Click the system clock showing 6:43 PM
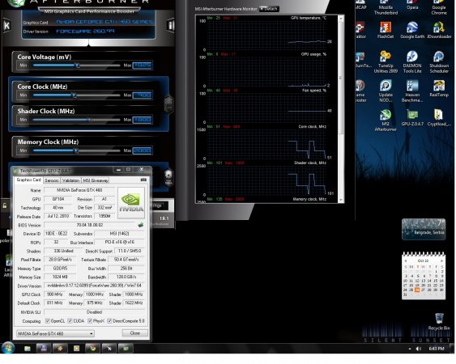Image resolution: width=456 pixels, height=364 pixels. pos(437,349)
